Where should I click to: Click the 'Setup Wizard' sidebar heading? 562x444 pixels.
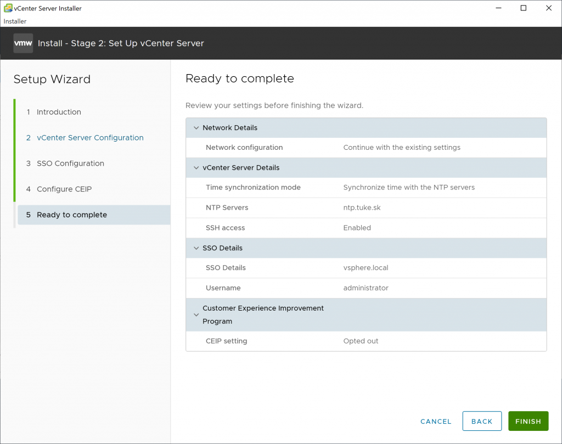[x=52, y=79]
